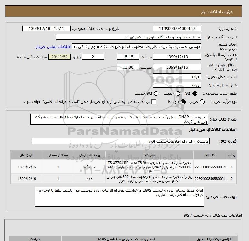
Task: Click the need number field 1199090774000147
Action: pos(177,28)
